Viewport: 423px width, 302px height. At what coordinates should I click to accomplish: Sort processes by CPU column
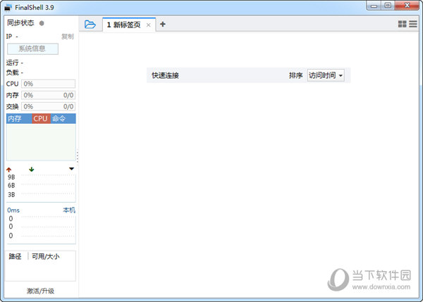[x=40, y=118]
